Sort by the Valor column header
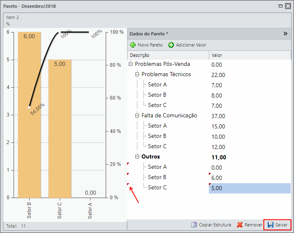 tap(250, 55)
